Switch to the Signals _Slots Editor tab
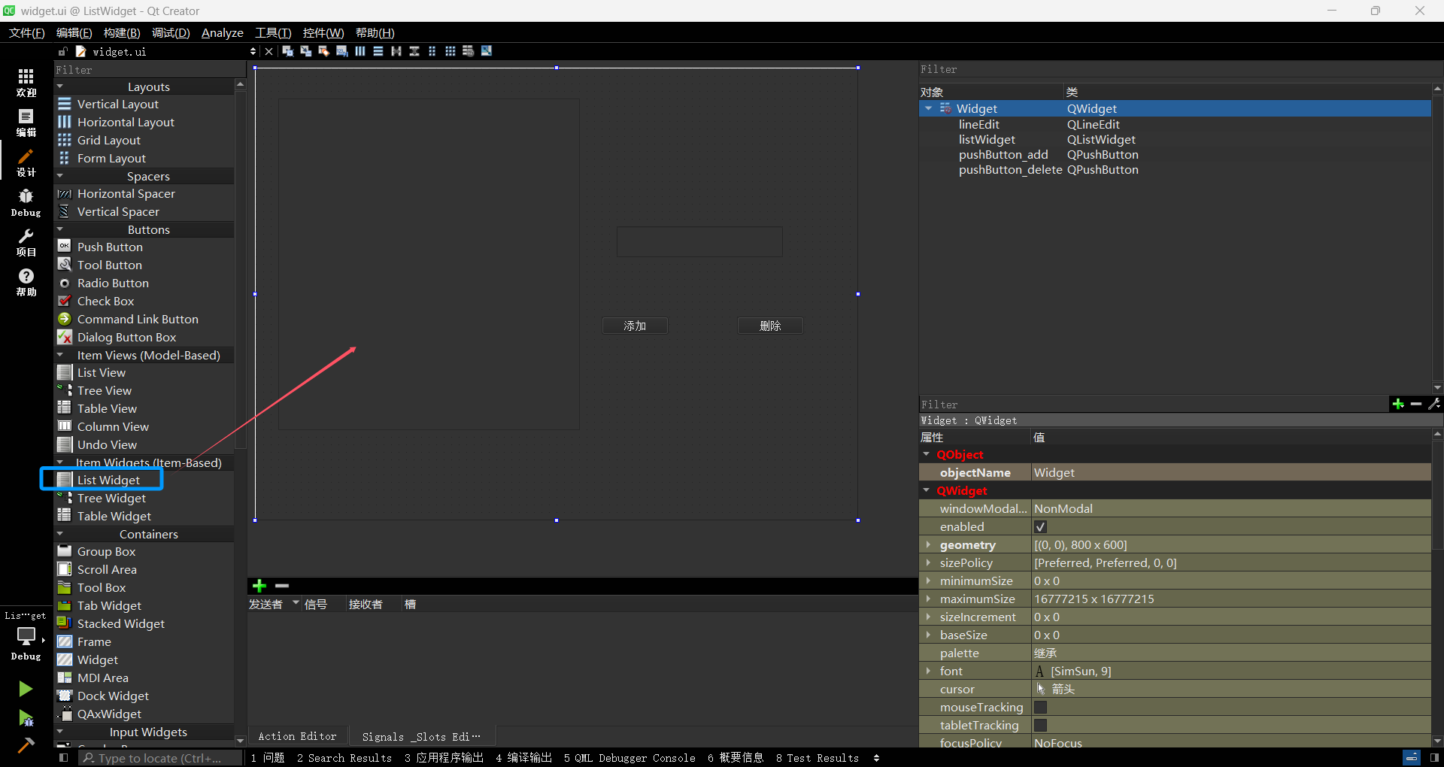The image size is (1444, 767). (x=421, y=736)
